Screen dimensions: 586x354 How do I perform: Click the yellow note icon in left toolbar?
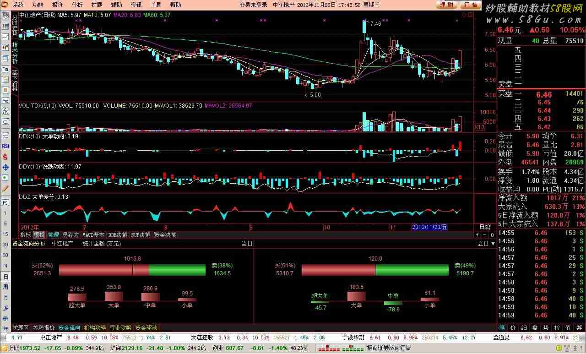pos(5,79)
